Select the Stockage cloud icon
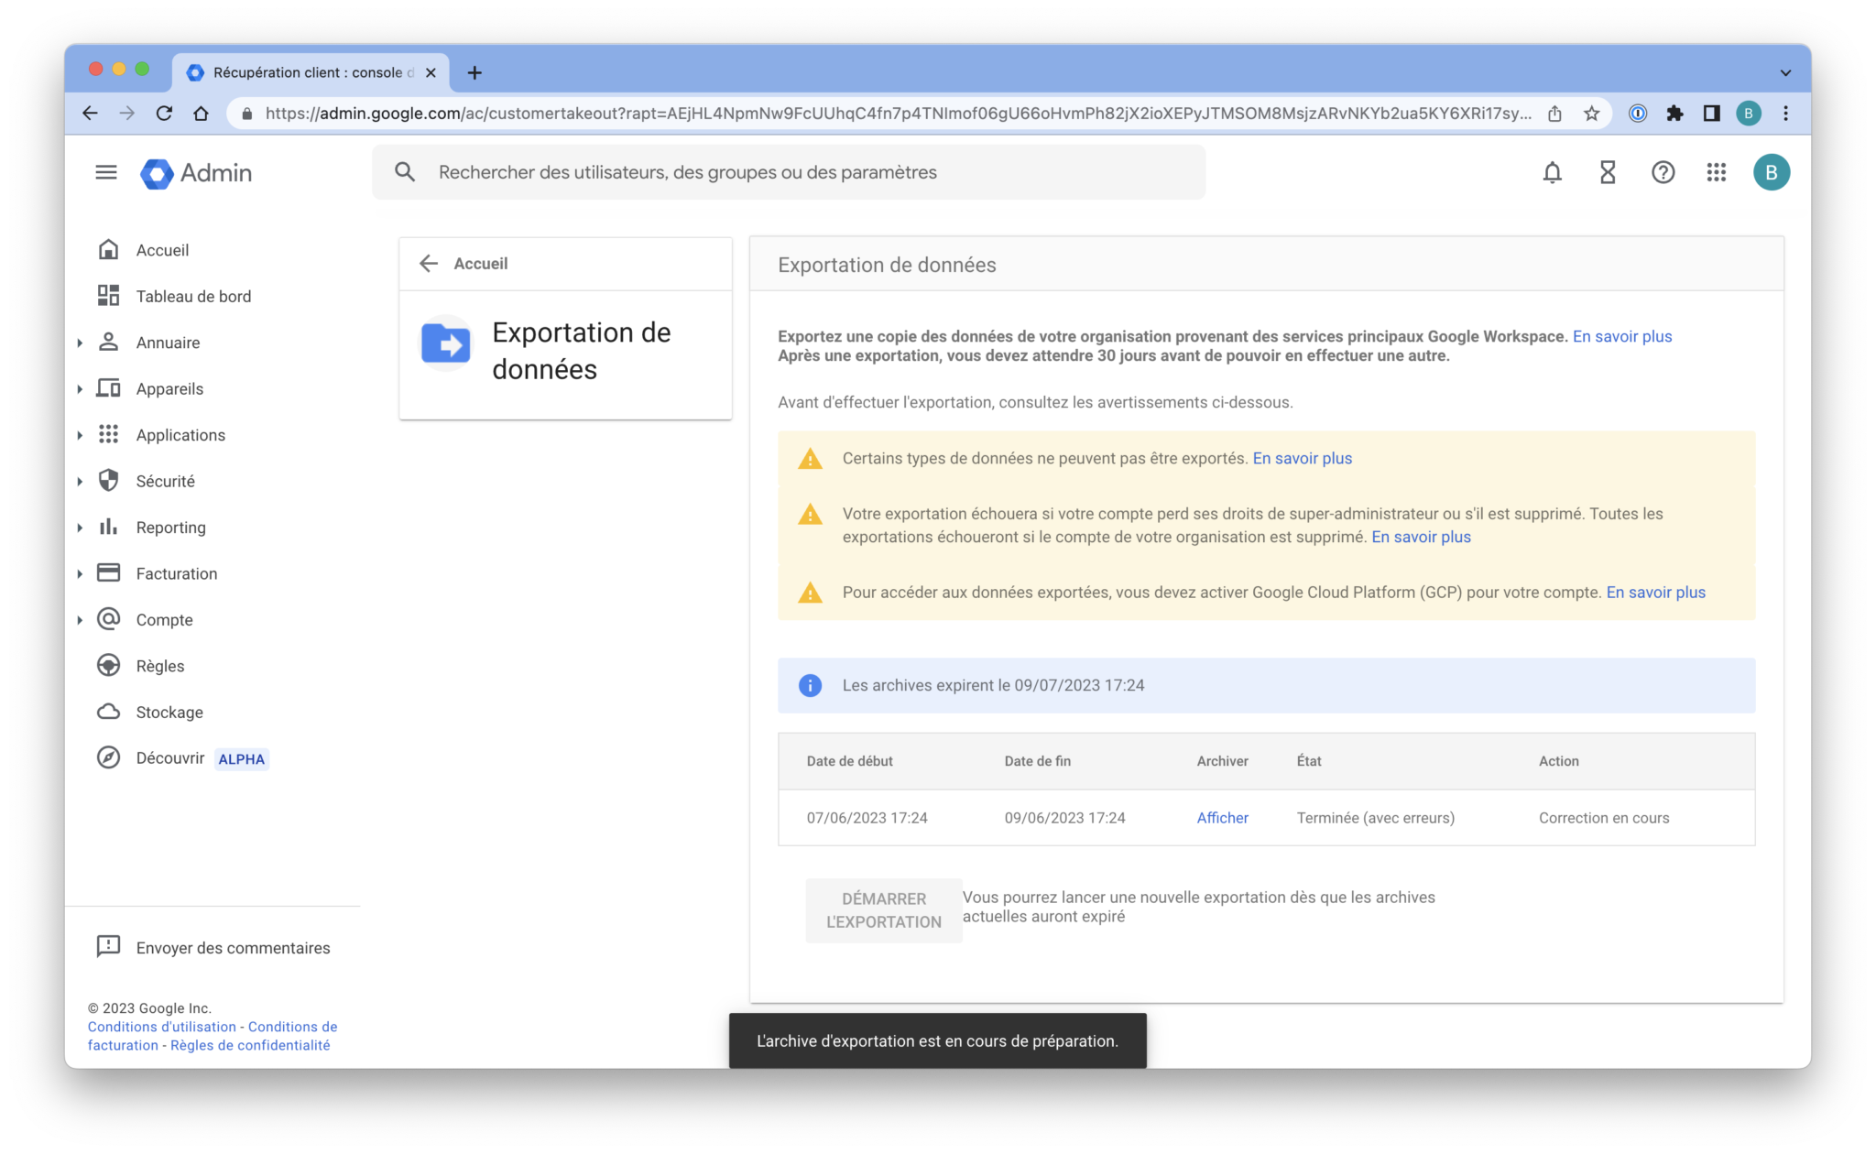This screenshot has height=1154, width=1876. 109,712
